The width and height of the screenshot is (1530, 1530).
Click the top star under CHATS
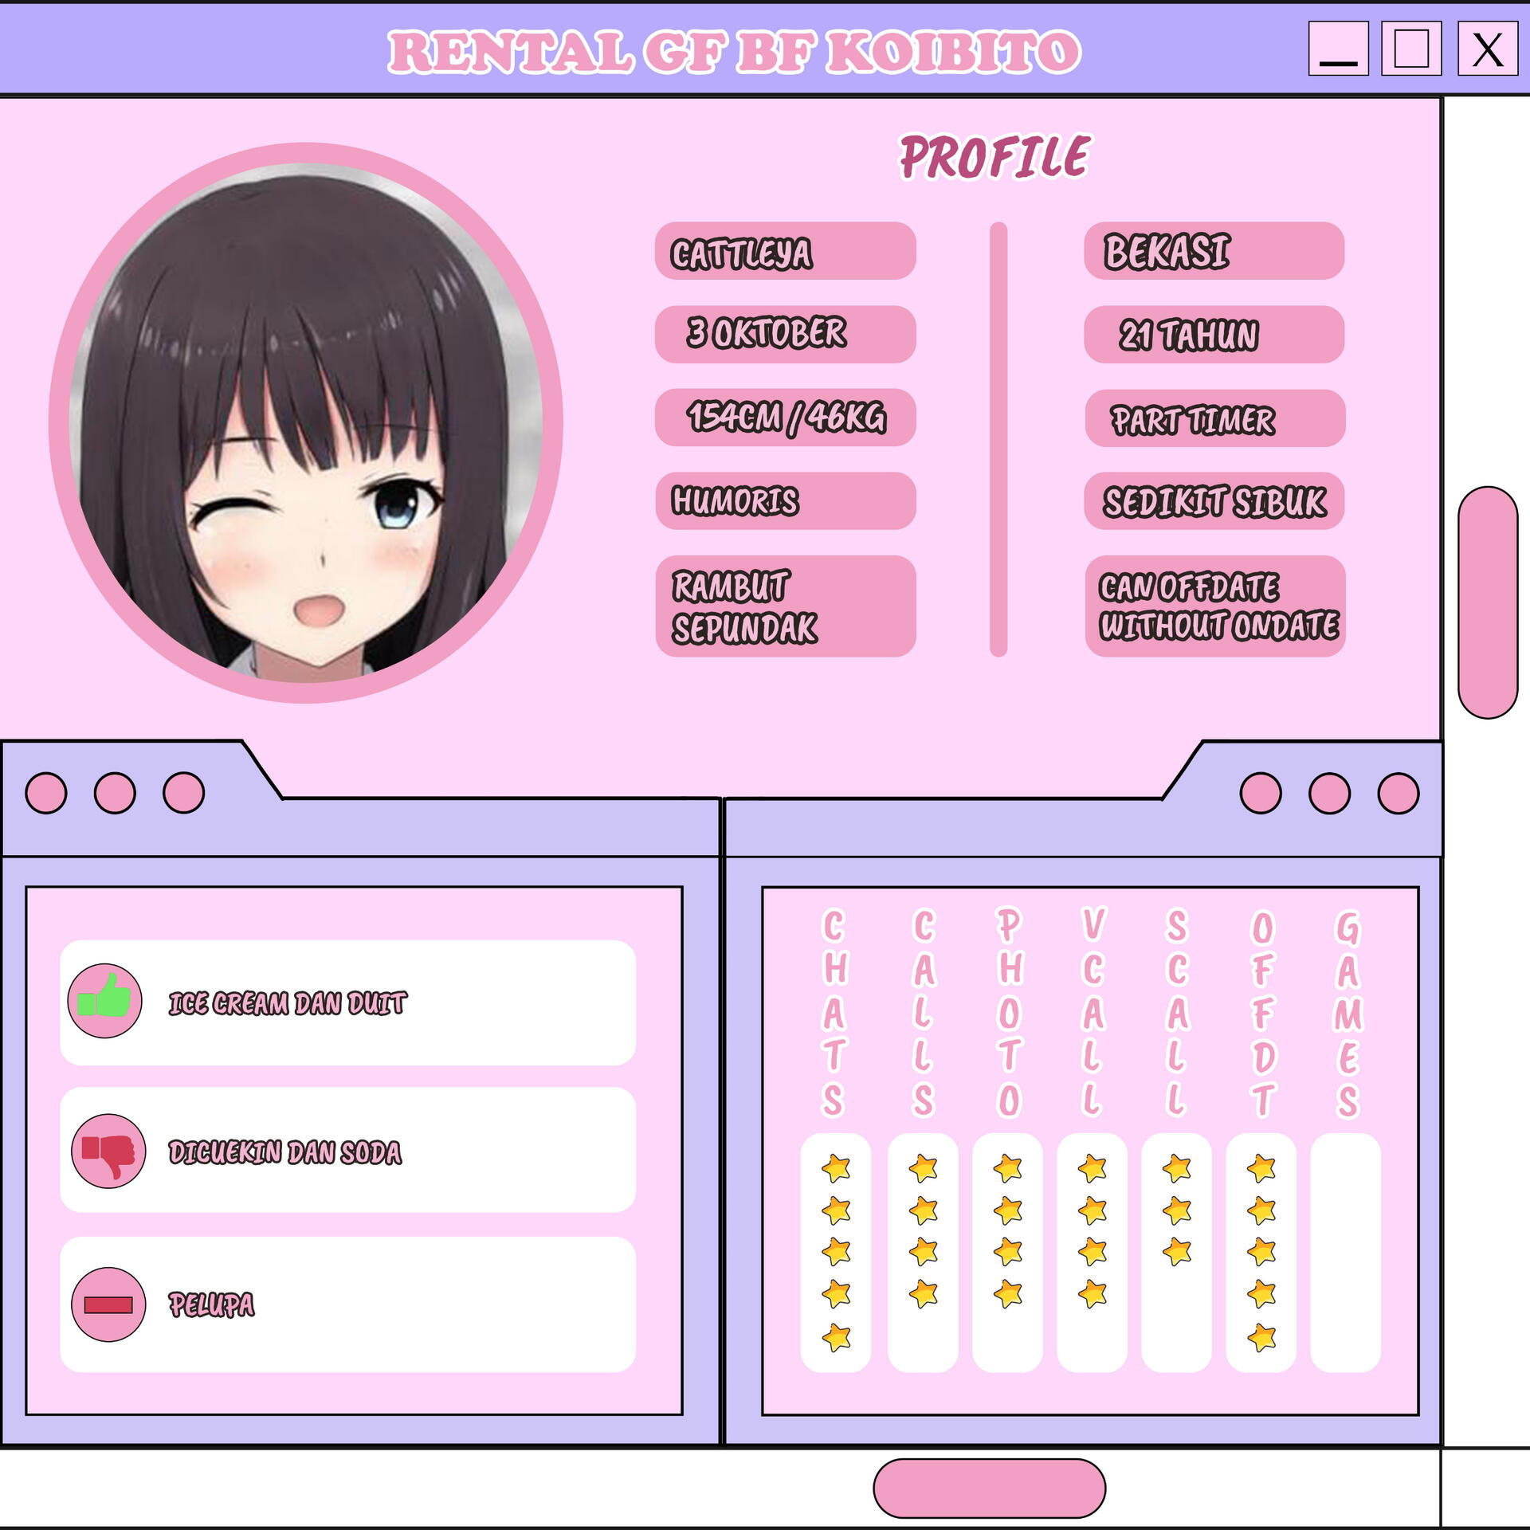tap(836, 1168)
